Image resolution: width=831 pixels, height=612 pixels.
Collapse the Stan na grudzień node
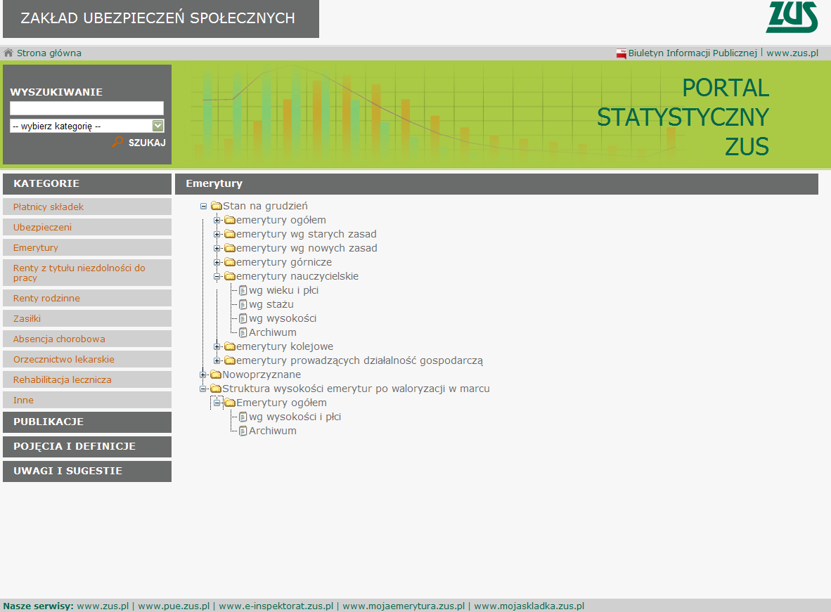pyautogui.click(x=203, y=206)
